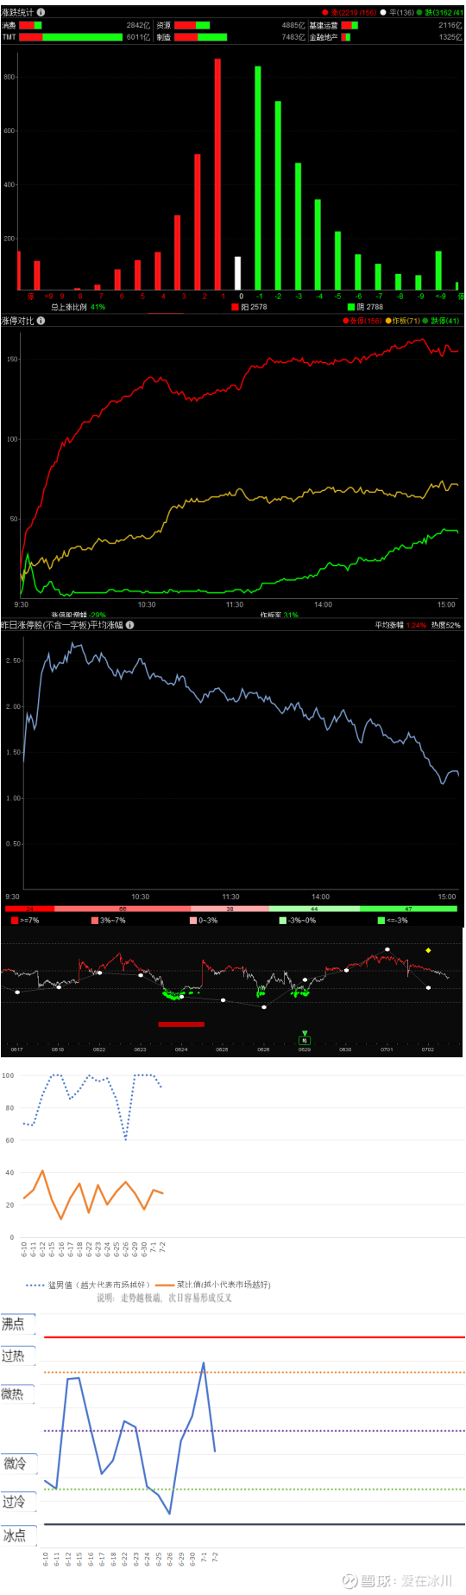Image resolution: width=466 pixels, height=1595 pixels.
Task: Select the <=-3% green distribution segment
Action: tap(408, 909)
